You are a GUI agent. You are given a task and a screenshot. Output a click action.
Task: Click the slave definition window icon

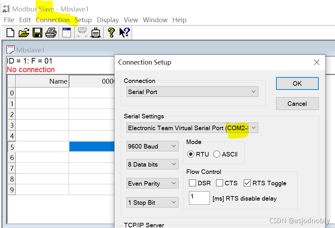coord(67,33)
